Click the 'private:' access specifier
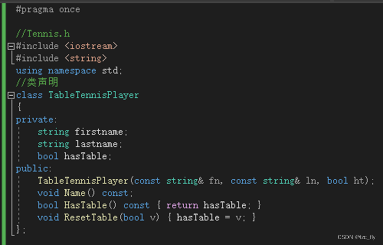 37,120
